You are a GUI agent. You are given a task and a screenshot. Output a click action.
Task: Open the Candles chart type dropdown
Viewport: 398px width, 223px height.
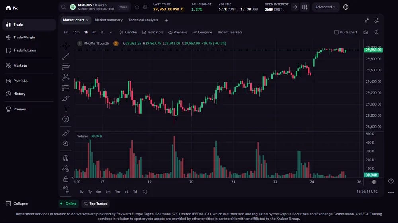[x=129, y=32]
